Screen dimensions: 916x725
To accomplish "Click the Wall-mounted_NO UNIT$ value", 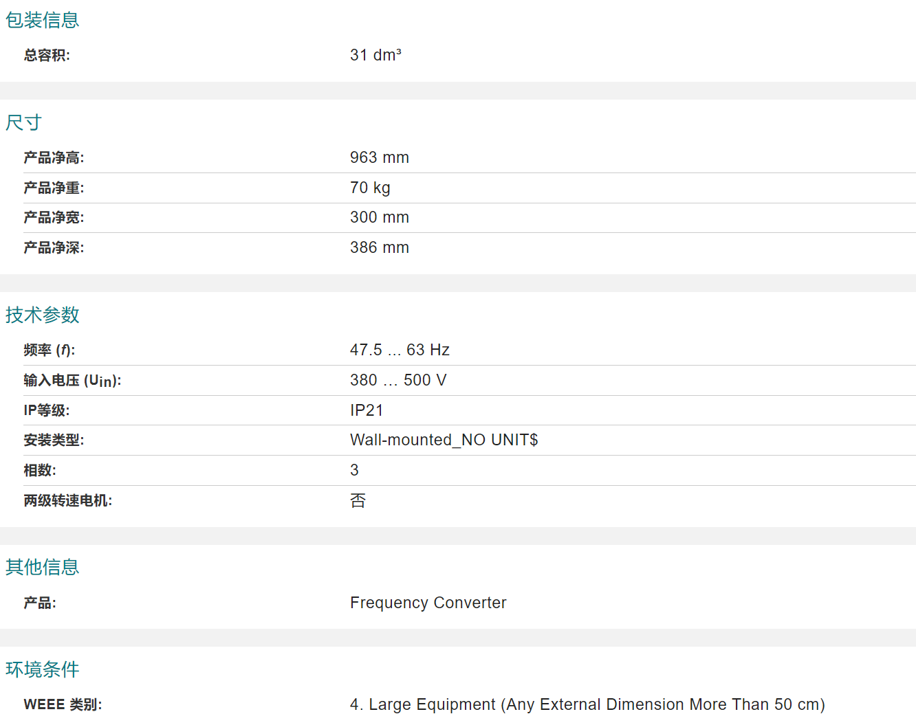I will (444, 440).
